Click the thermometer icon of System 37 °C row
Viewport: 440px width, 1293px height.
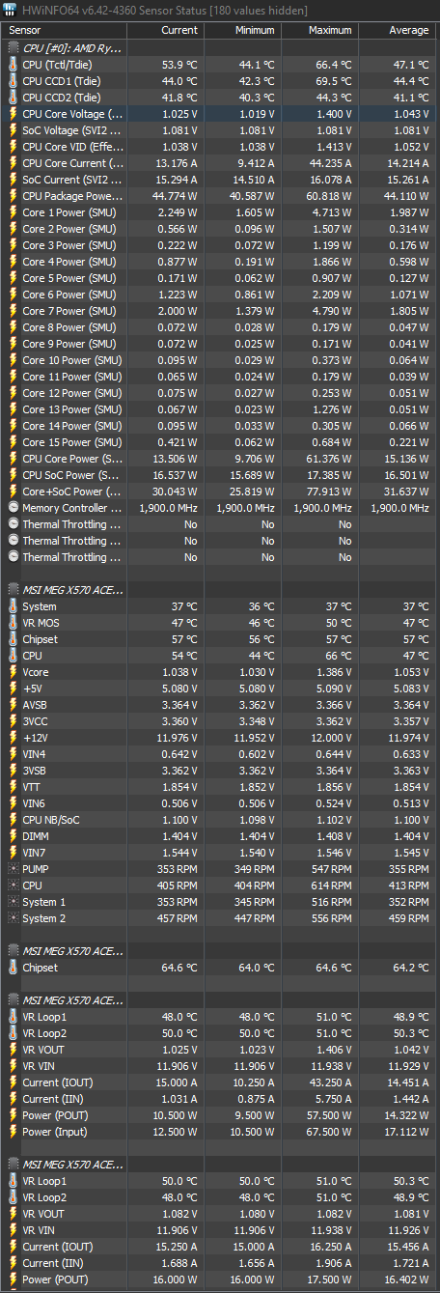(x=13, y=606)
